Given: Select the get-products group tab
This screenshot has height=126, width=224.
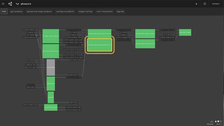Looking at the screenshot, I should pyautogui.click(x=16, y=12).
